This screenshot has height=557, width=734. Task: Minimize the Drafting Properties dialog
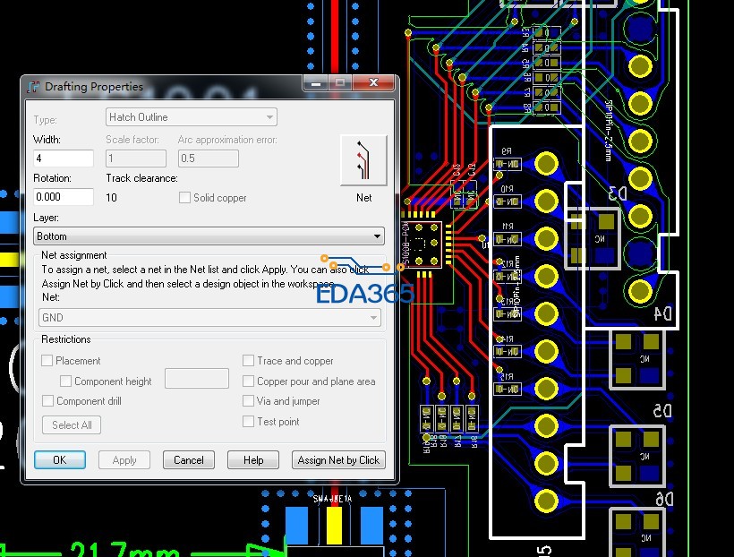[x=316, y=83]
